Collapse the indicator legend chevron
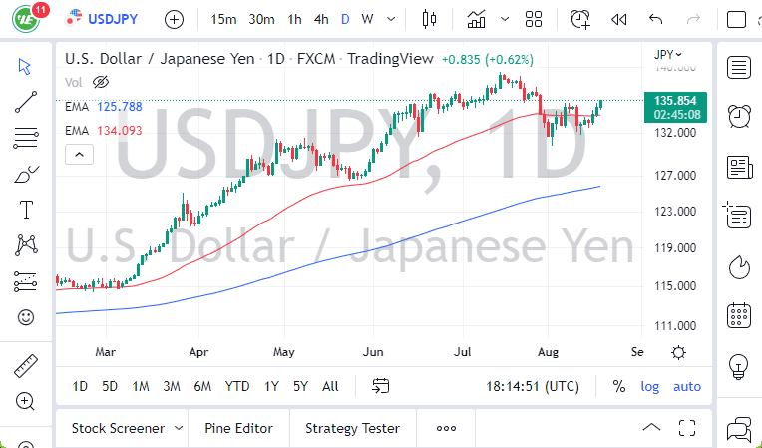The width and height of the screenshot is (762, 448). tap(78, 154)
